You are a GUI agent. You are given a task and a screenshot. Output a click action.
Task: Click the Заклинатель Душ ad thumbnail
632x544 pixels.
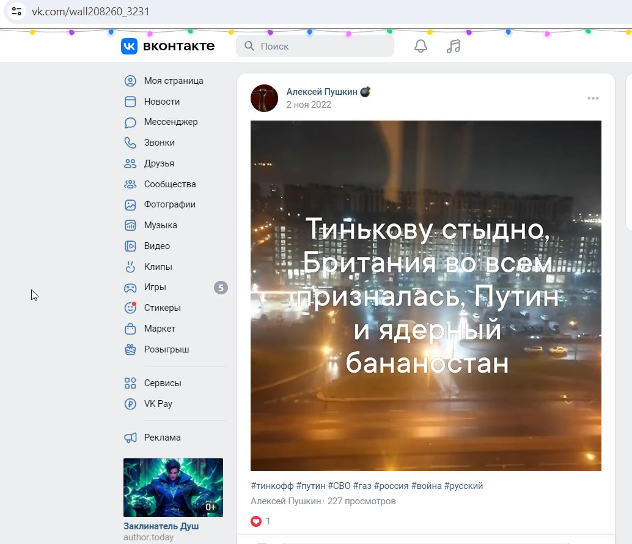pyautogui.click(x=173, y=488)
